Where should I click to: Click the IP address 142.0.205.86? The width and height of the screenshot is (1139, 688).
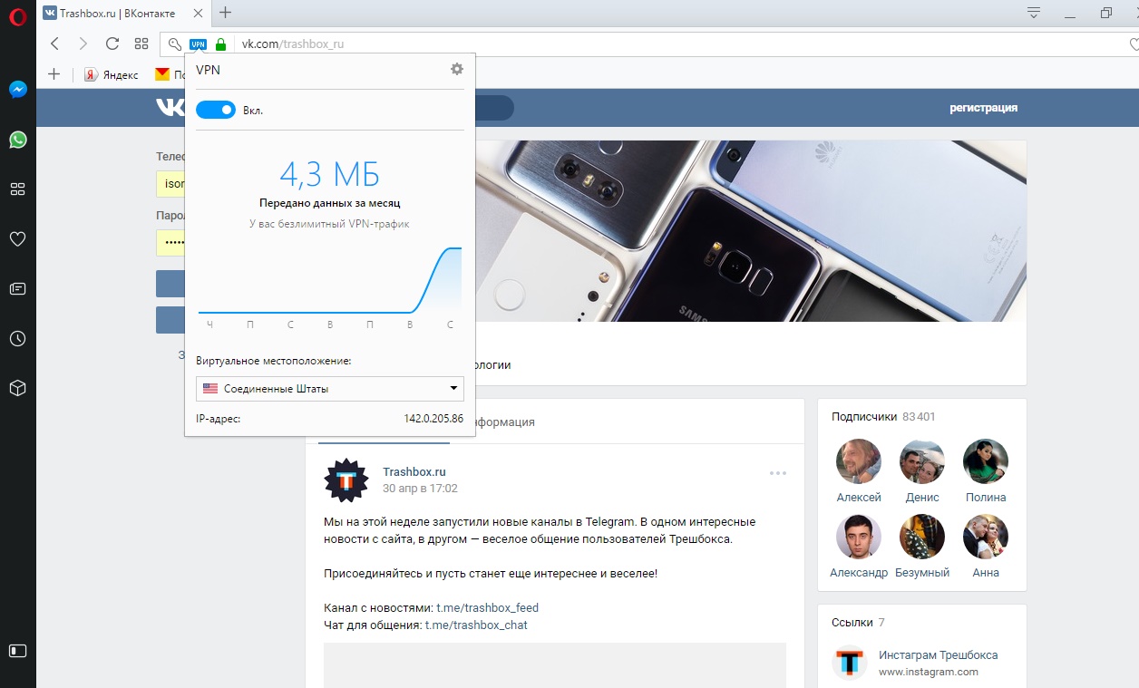pyautogui.click(x=433, y=419)
